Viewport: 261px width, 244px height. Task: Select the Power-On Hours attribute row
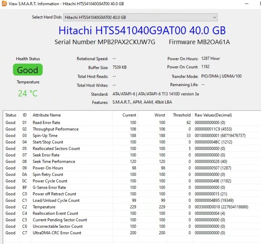(x=132, y=168)
